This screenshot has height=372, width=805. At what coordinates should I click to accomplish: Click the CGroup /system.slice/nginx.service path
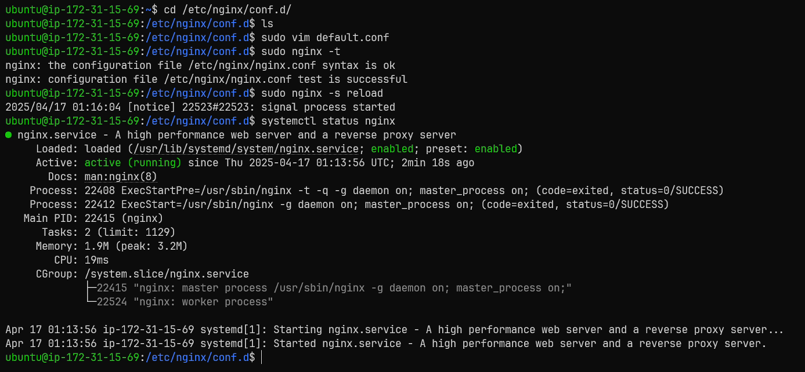tap(167, 274)
